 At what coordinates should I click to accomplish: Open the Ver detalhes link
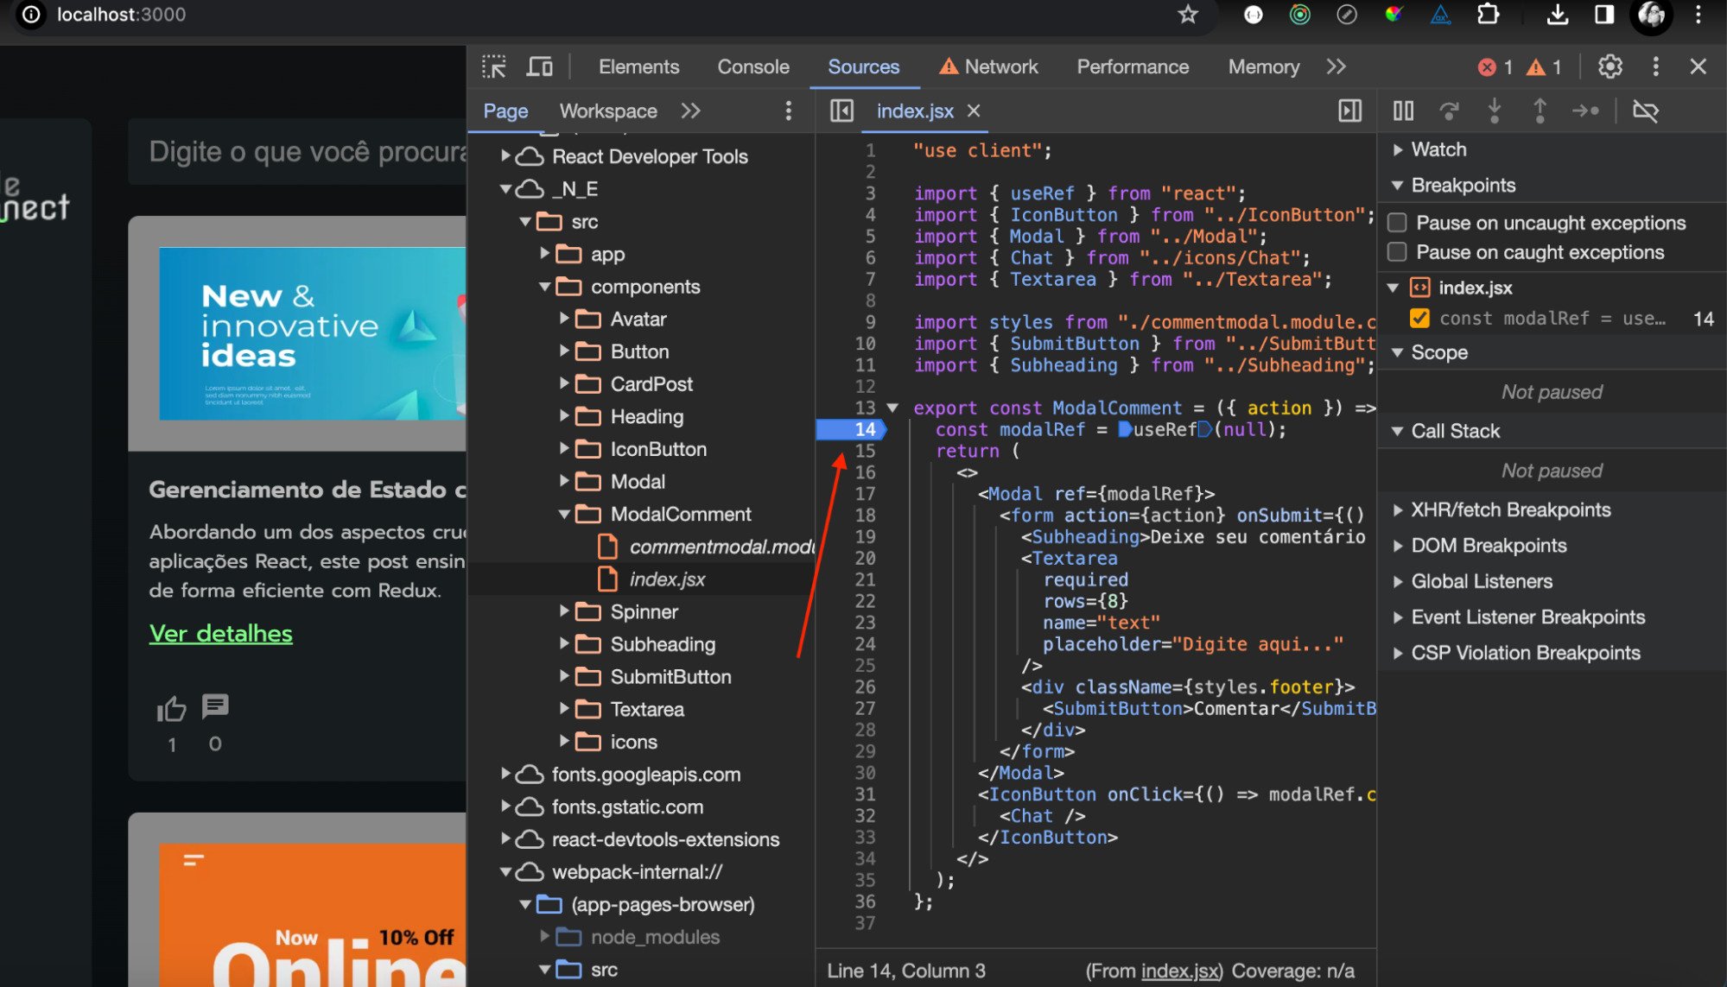point(220,634)
